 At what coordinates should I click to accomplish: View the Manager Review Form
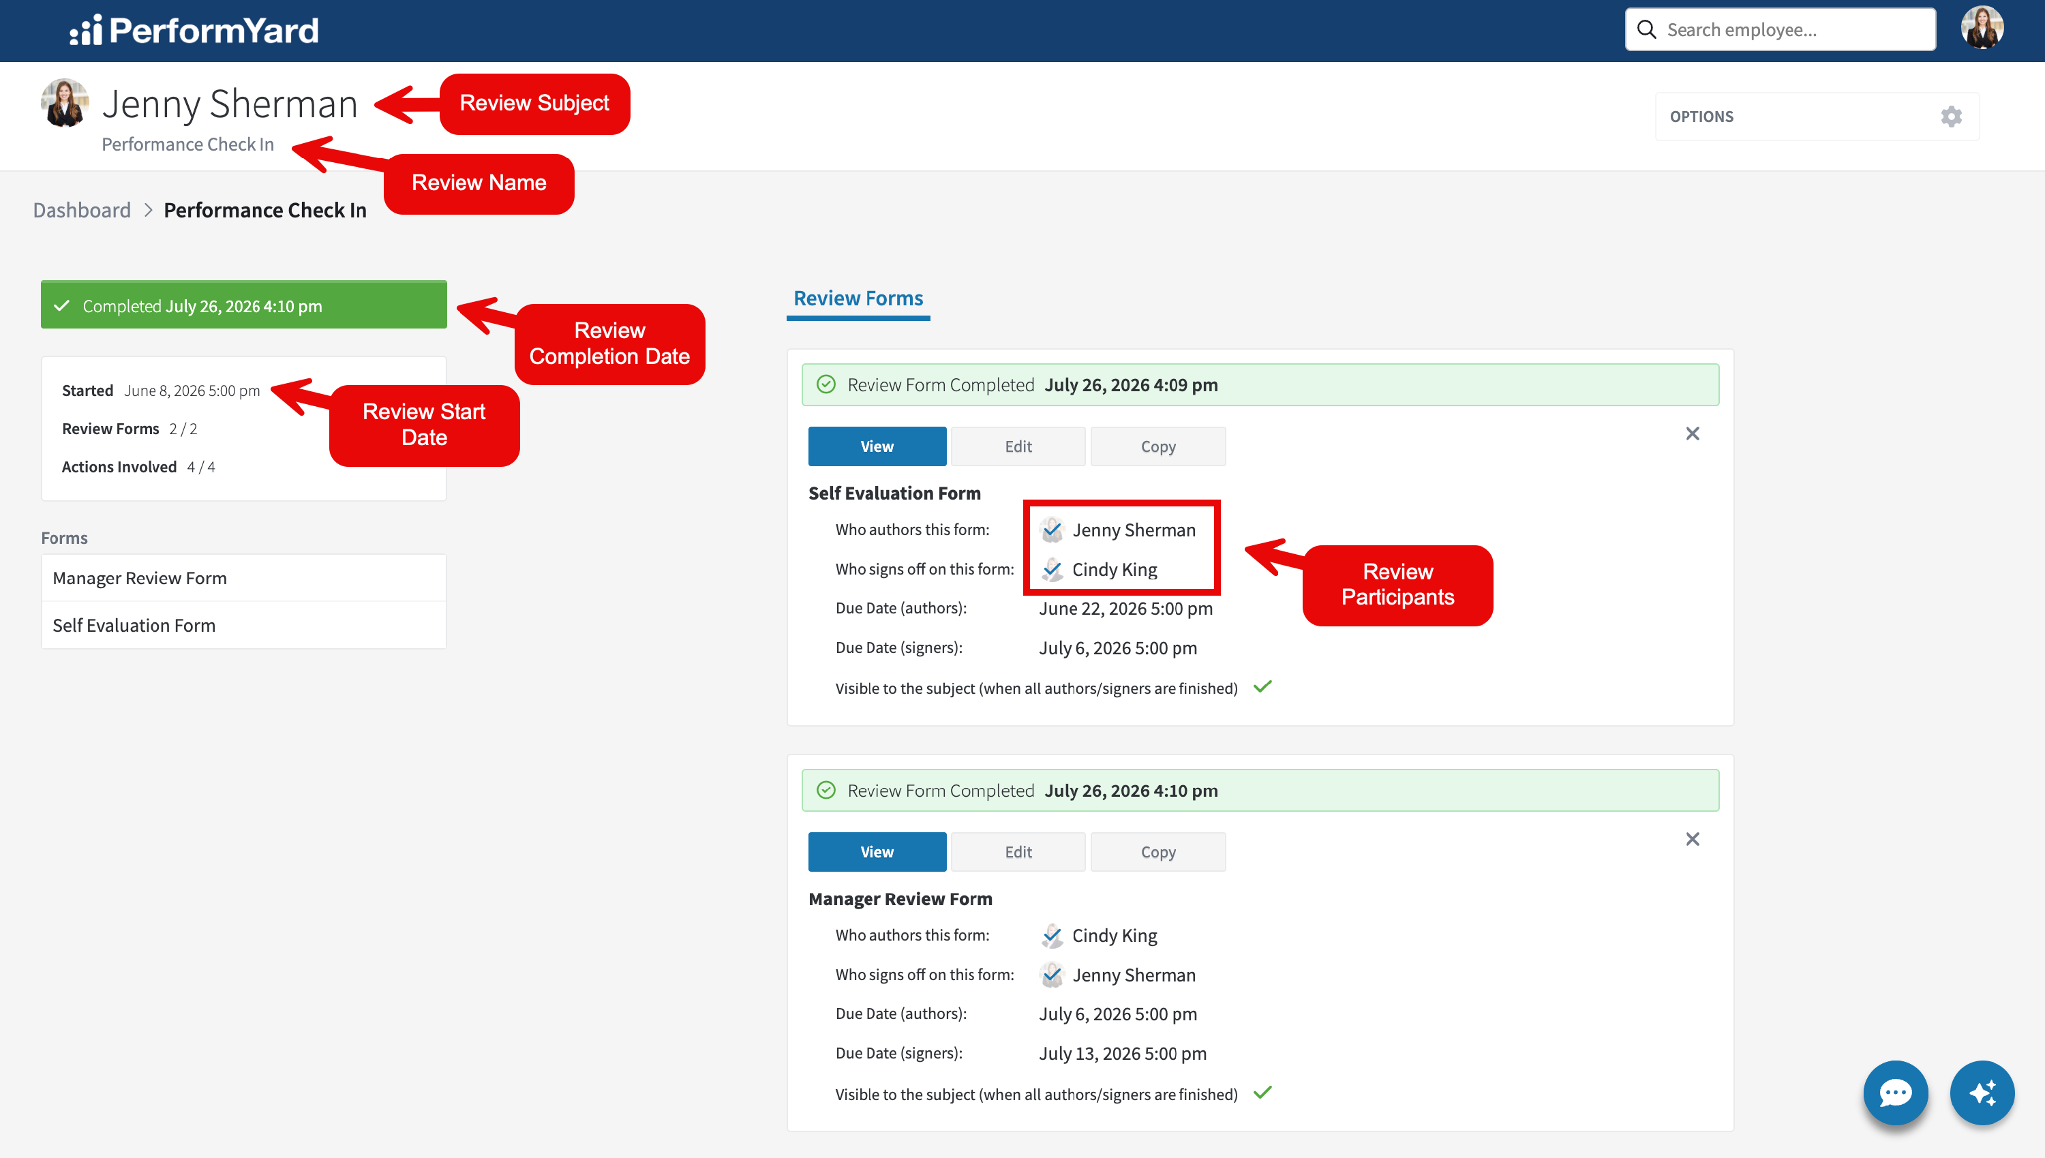click(x=877, y=853)
